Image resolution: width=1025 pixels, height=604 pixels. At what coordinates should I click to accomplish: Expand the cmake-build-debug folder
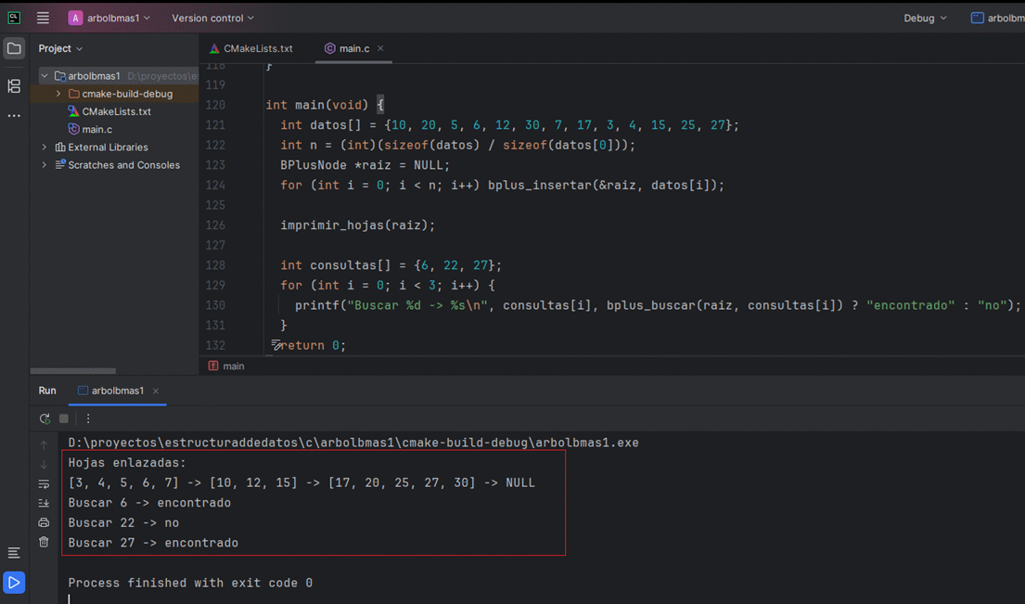[58, 94]
